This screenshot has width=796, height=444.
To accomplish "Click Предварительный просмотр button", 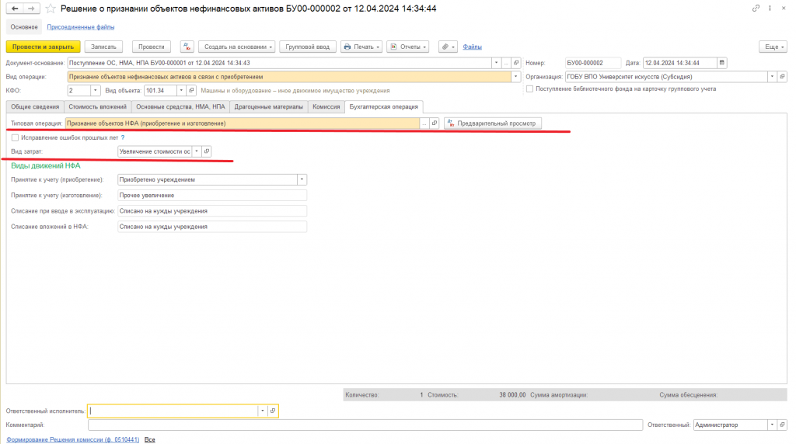I will [x=492, y=123].
